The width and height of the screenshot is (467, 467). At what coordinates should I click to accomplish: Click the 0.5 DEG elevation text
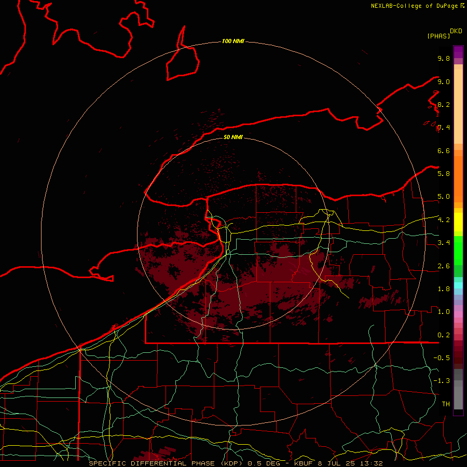coord(265,463)
